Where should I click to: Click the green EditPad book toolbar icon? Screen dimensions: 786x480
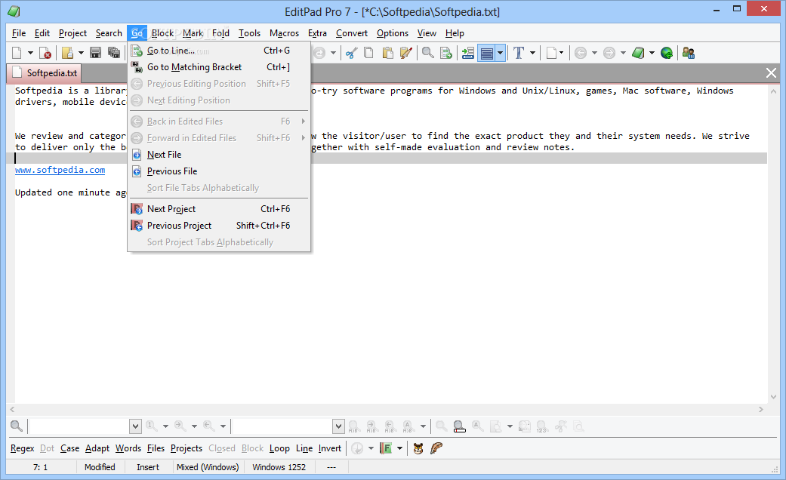pyautogui.click(x=638, y=53)
